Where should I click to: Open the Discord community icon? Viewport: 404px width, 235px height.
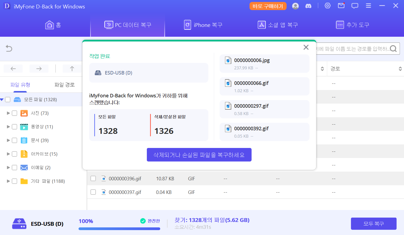tap(308, 6)
